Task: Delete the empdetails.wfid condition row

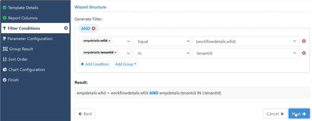Action: tap(304, 41)
